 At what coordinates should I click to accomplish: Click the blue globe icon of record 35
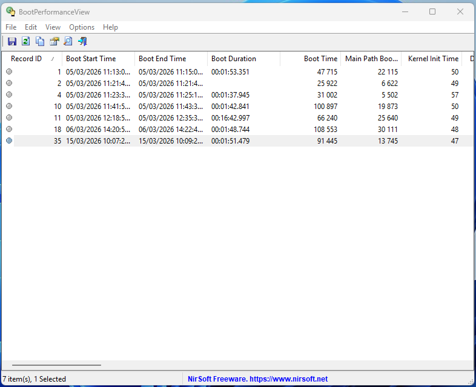pyautogui.click(x=9, y=141)
